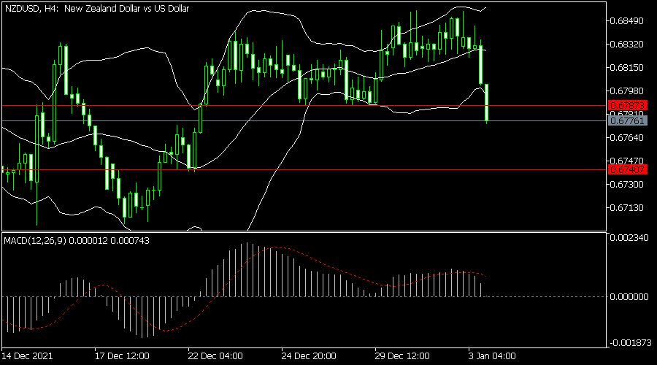Click the red price label 0.67873

[x=627, y=105]
